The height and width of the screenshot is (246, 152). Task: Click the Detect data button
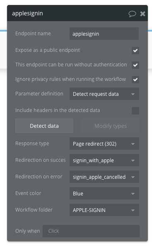pos(44,126)
